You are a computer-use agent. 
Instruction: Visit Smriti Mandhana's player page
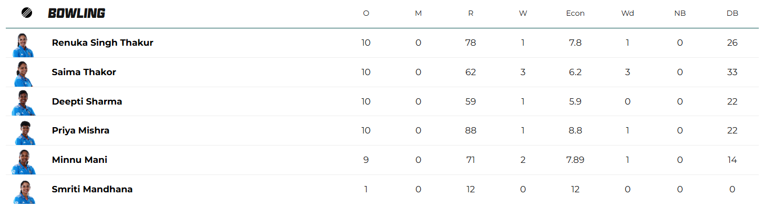click(x=92, y=189)
